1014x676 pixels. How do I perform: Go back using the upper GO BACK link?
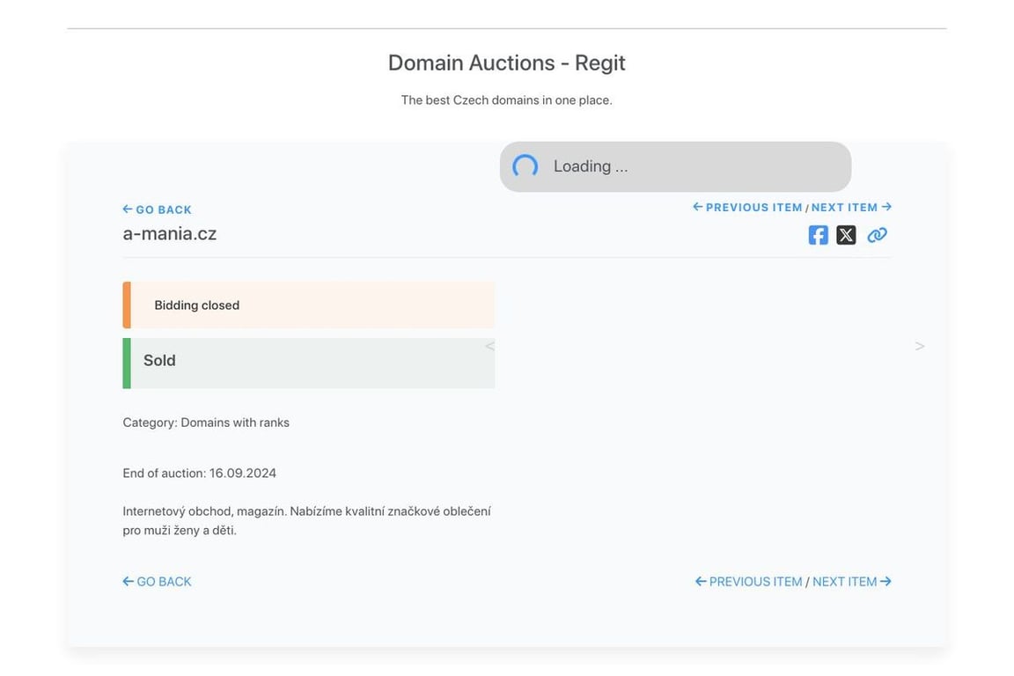158,209
